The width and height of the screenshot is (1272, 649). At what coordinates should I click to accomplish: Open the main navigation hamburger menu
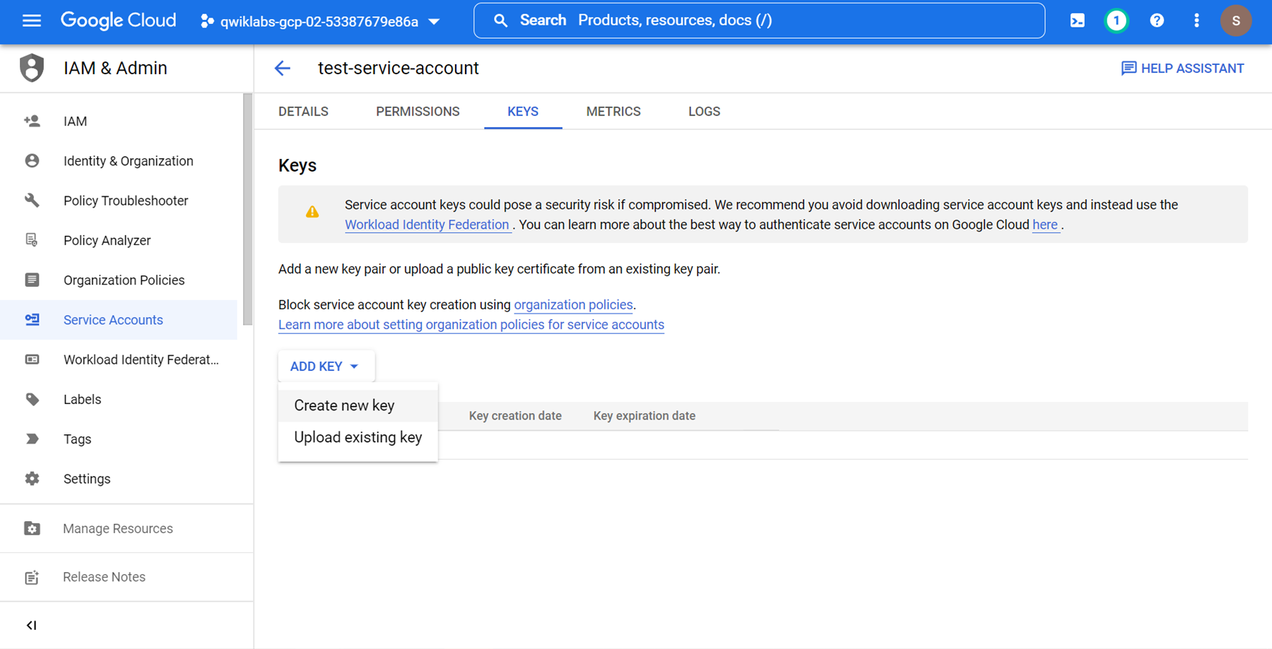pyautogui.click(x=32, y=20)
